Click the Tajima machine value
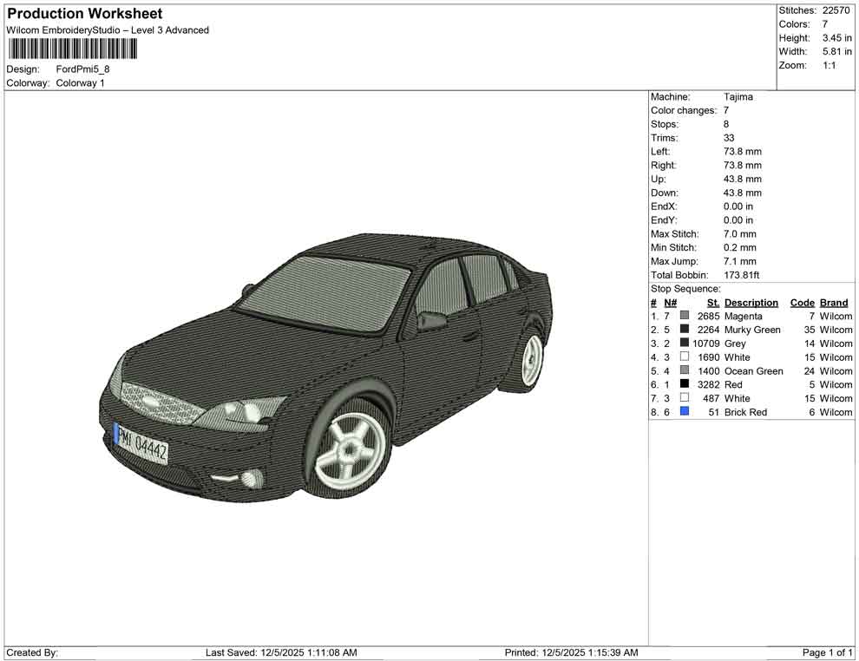This screenshot has height=661, width=859. point(738,97)
